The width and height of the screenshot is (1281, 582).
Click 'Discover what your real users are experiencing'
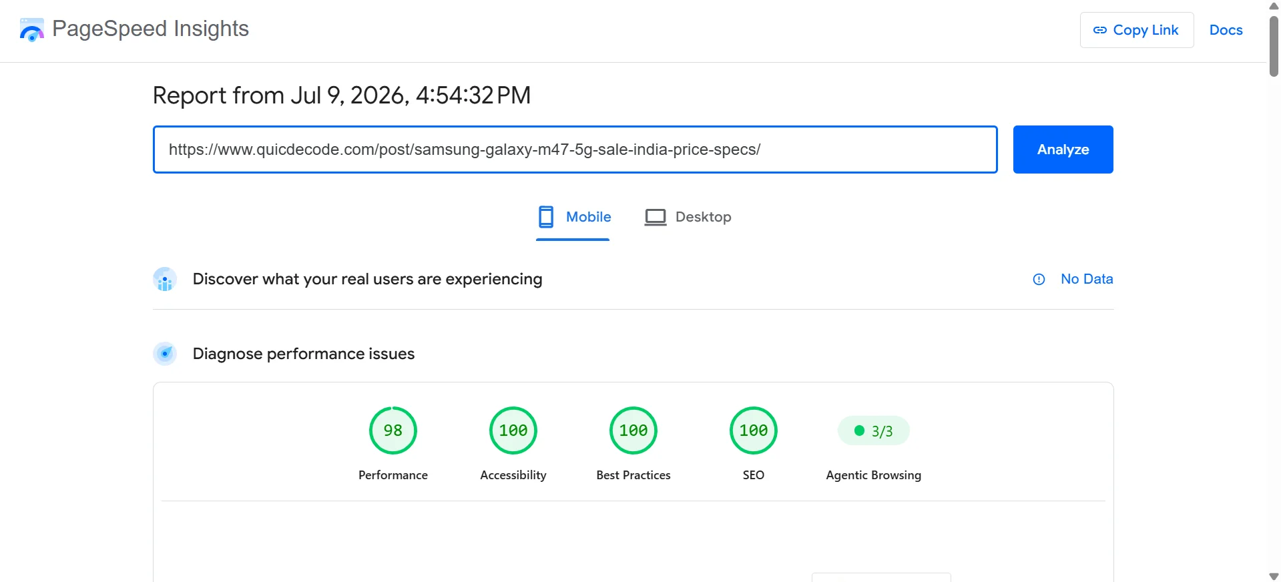pyautogui.click(x=367, y=279)
